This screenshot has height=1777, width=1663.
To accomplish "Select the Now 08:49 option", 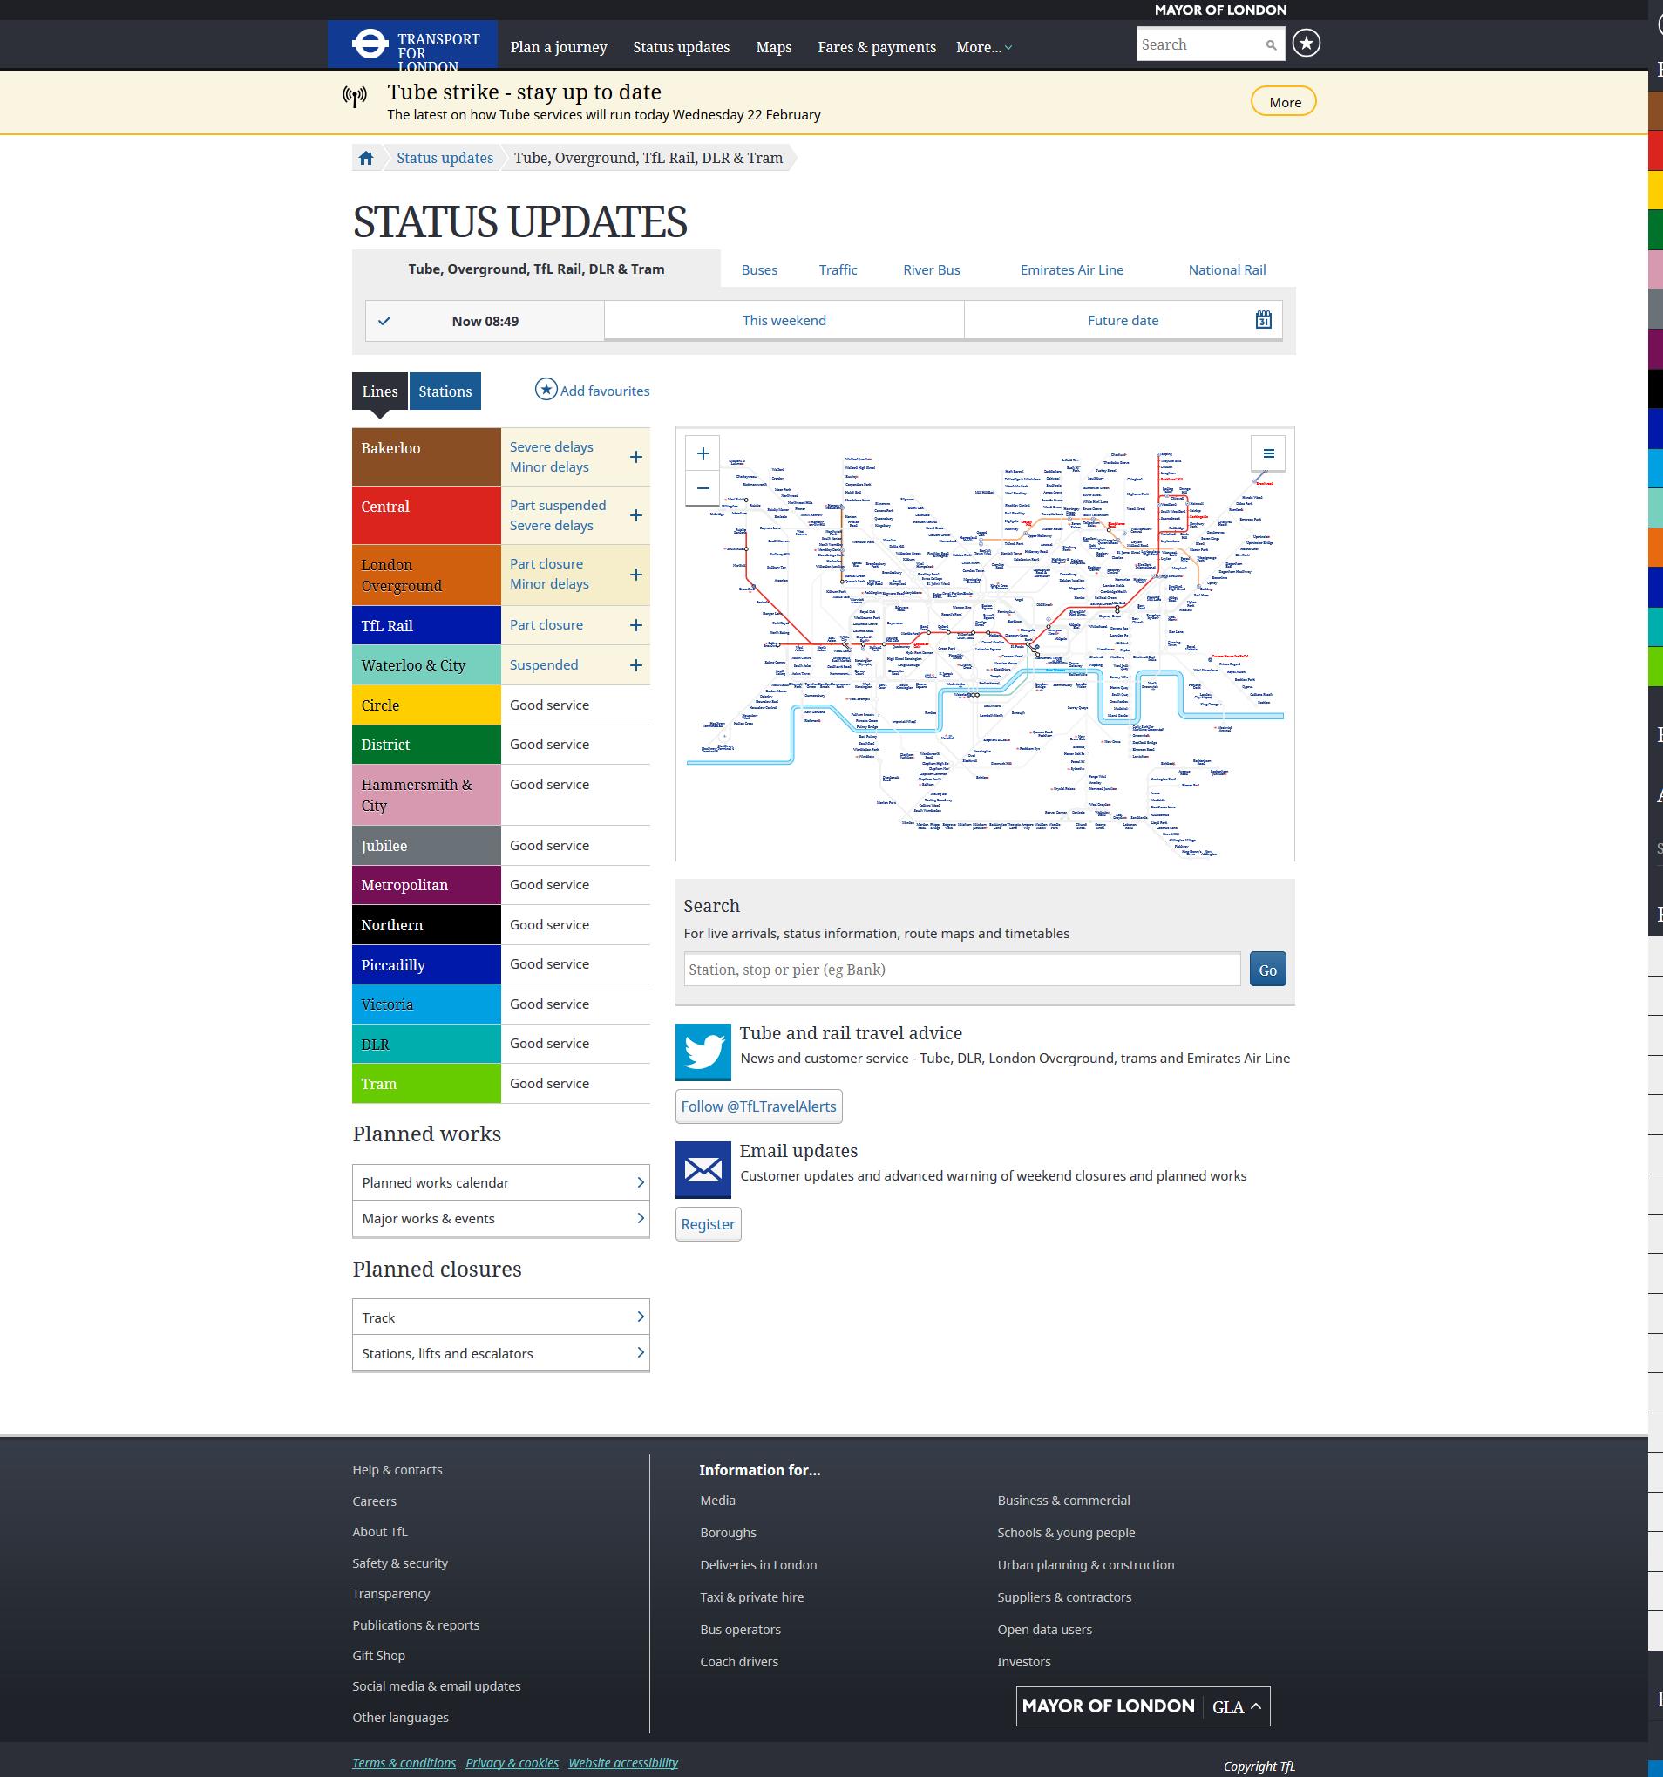I will 485,321.
